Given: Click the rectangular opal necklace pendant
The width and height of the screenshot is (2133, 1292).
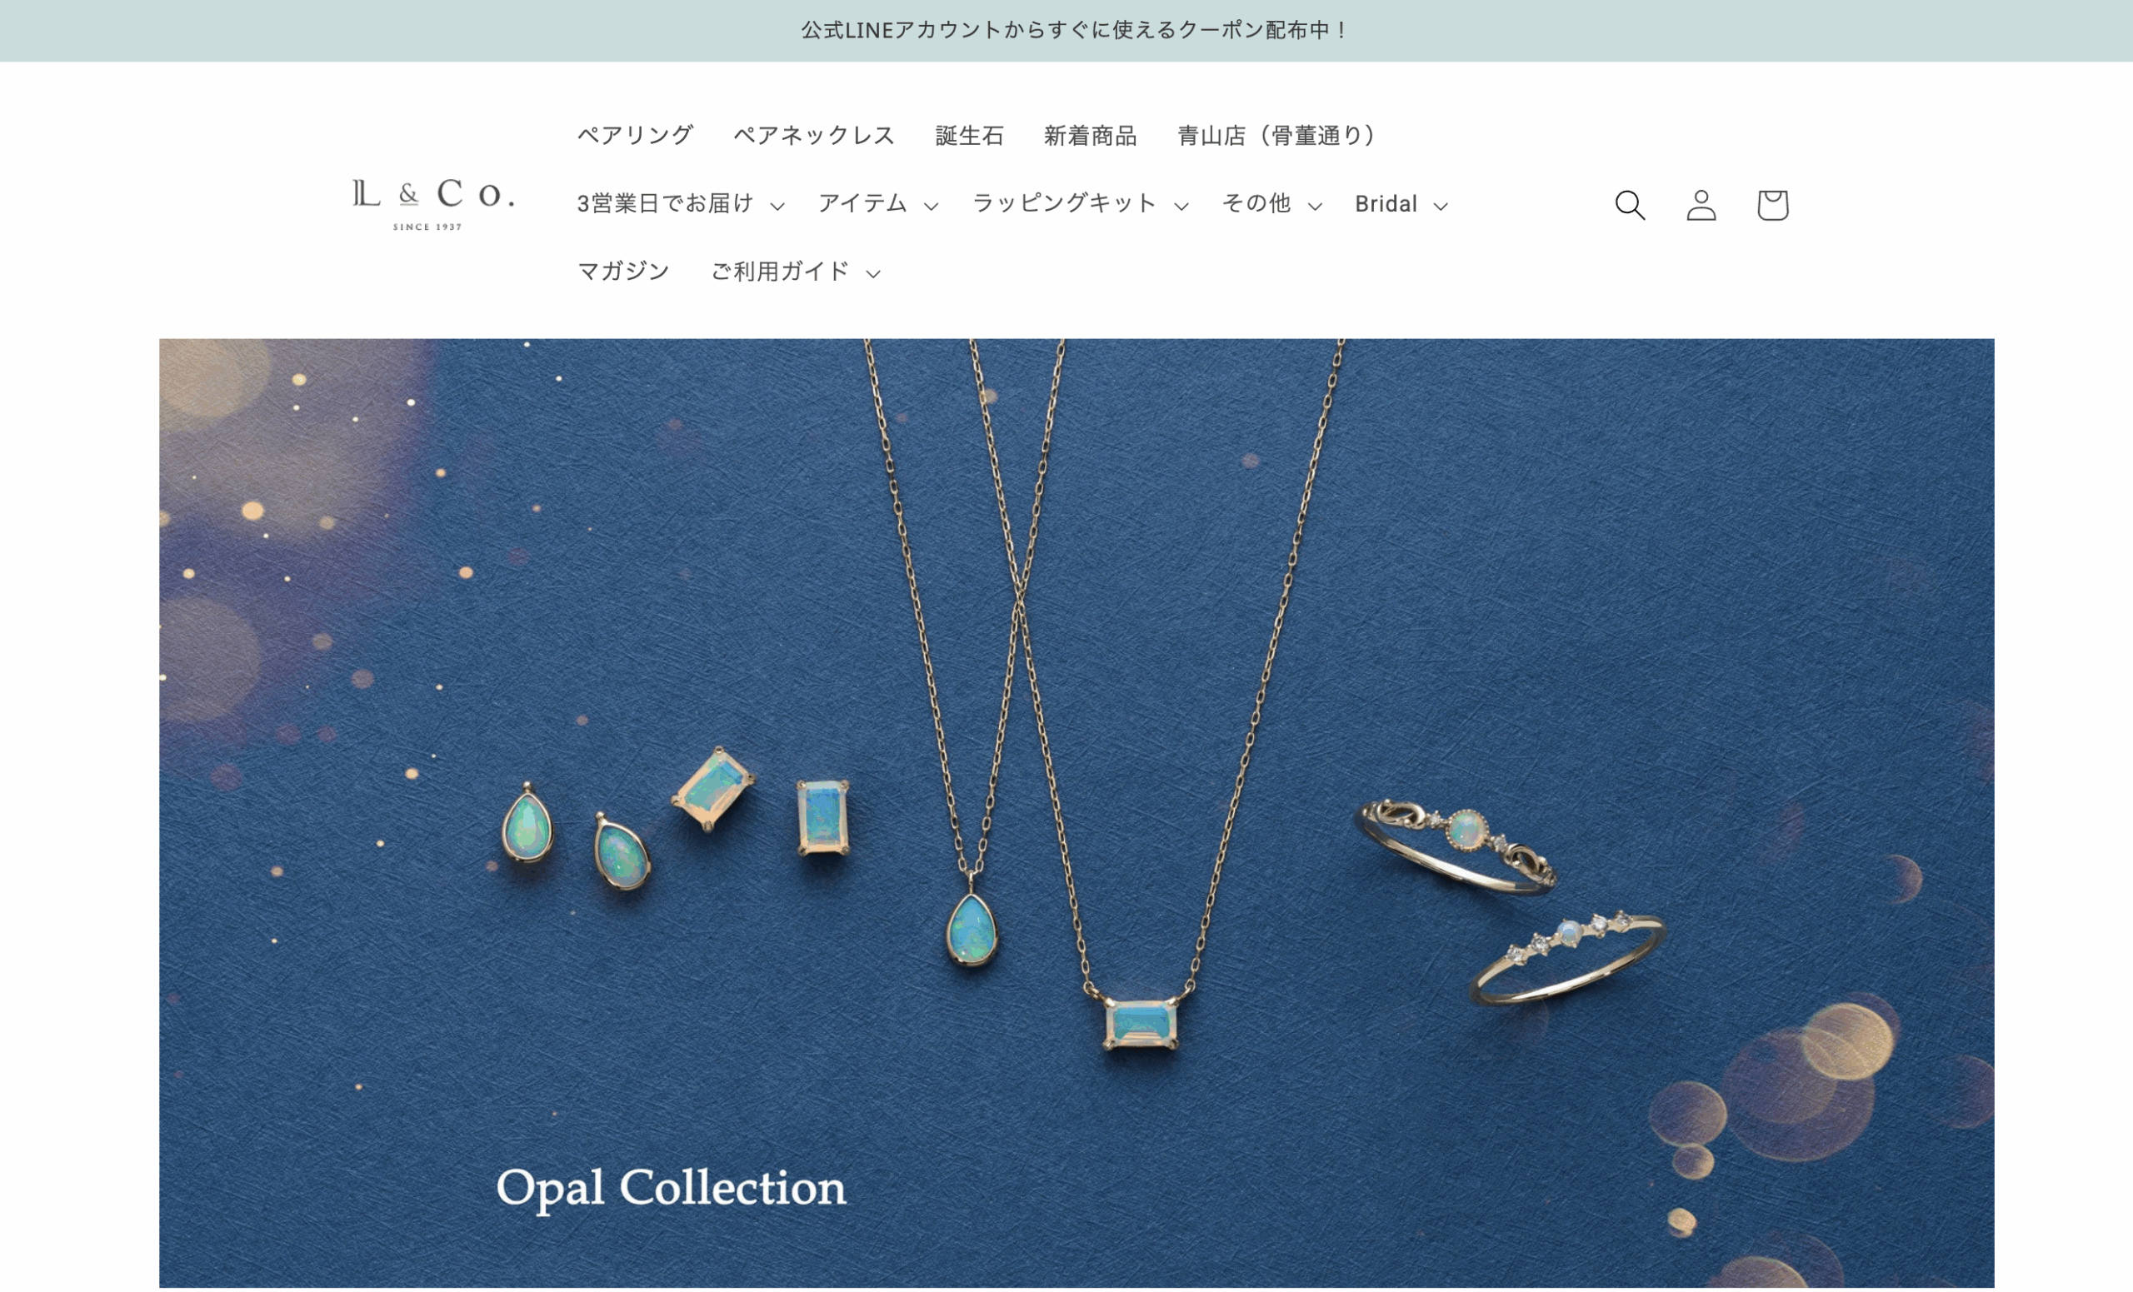Looking at the screenshot, I should point(1141,1023).
